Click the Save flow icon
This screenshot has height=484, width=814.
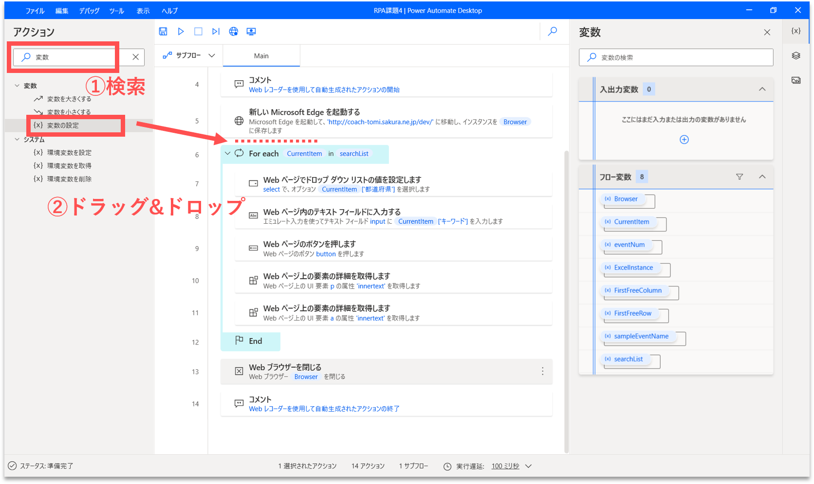click(x=163, y=32)
